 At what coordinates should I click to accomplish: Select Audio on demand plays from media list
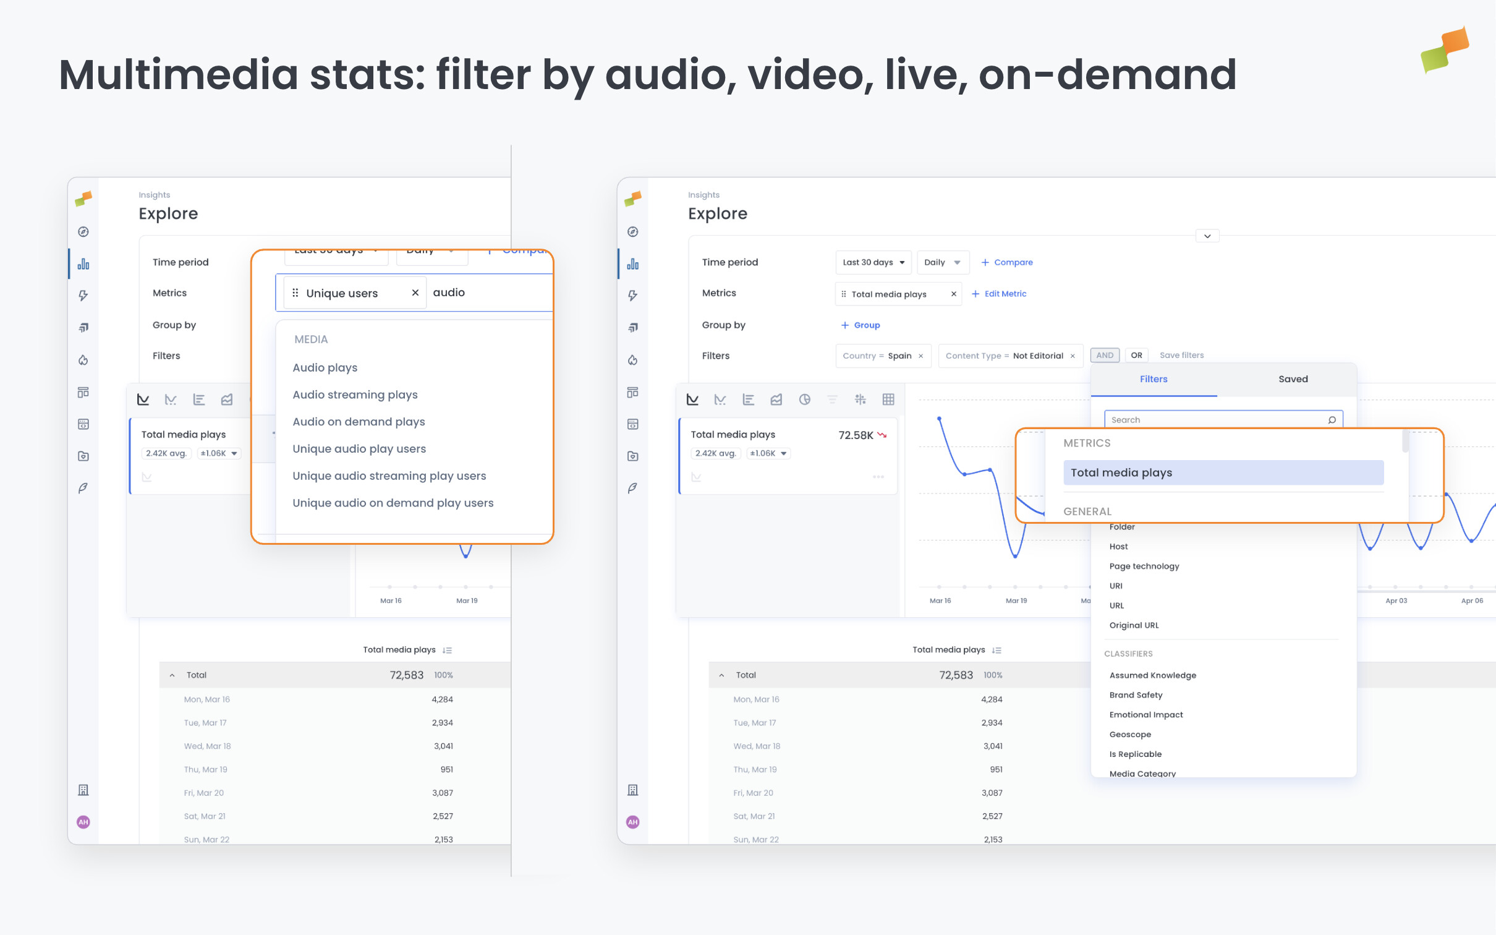coord(359,421)
